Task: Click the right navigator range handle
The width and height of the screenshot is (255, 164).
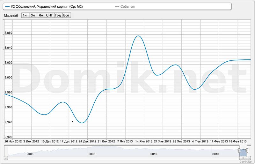Action: click(x=247, y=150)
